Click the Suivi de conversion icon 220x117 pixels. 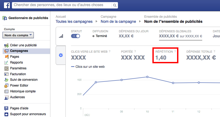point(6,80)
